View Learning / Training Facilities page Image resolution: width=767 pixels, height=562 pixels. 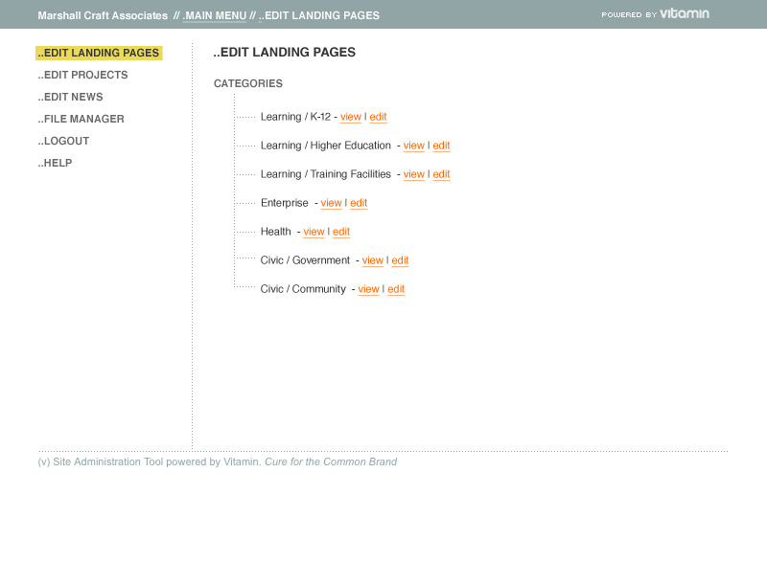pos(413,174)
